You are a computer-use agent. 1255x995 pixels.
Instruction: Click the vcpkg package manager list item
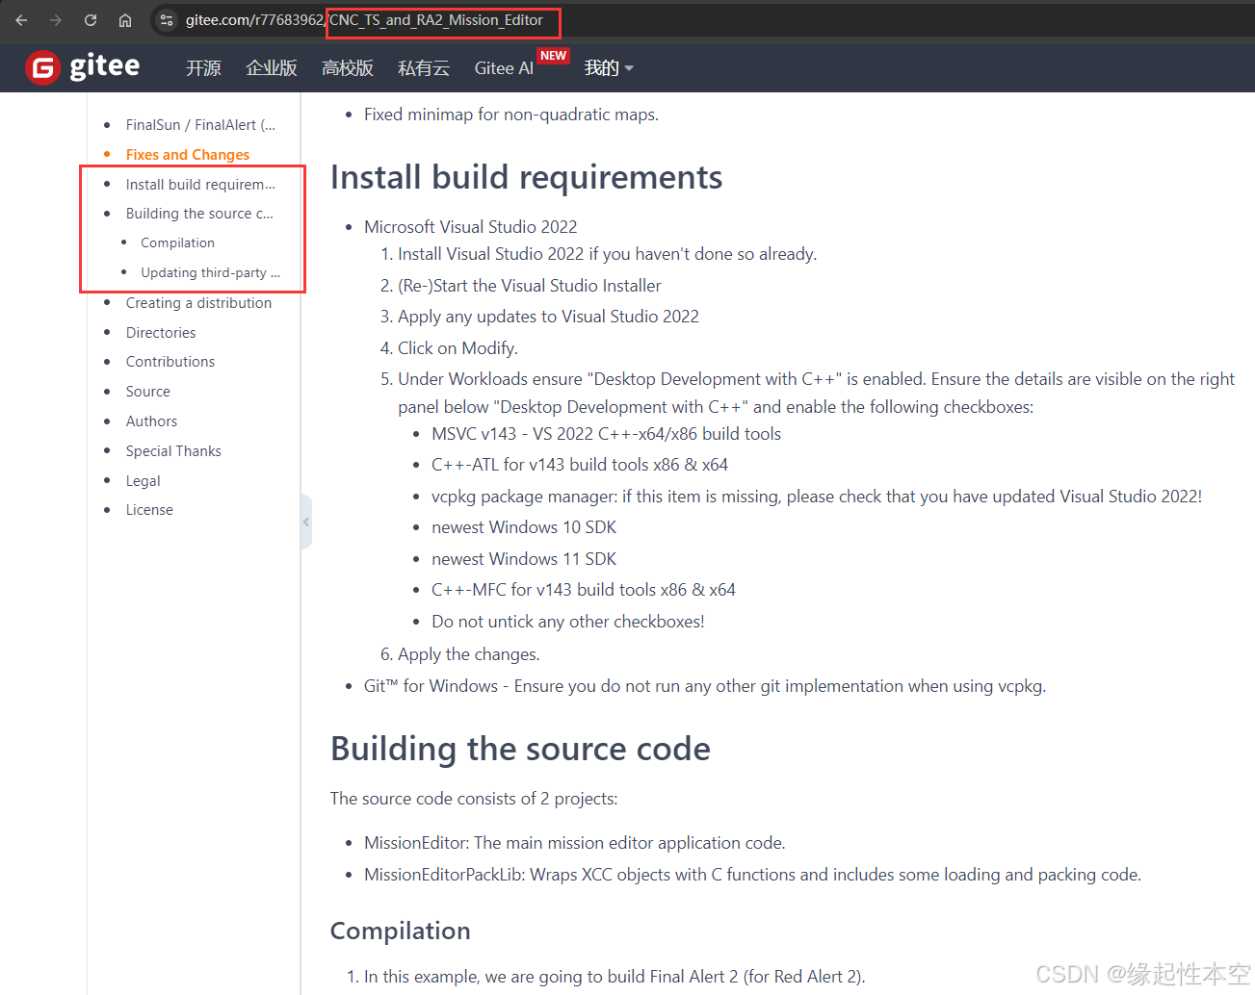click(817, 497)
